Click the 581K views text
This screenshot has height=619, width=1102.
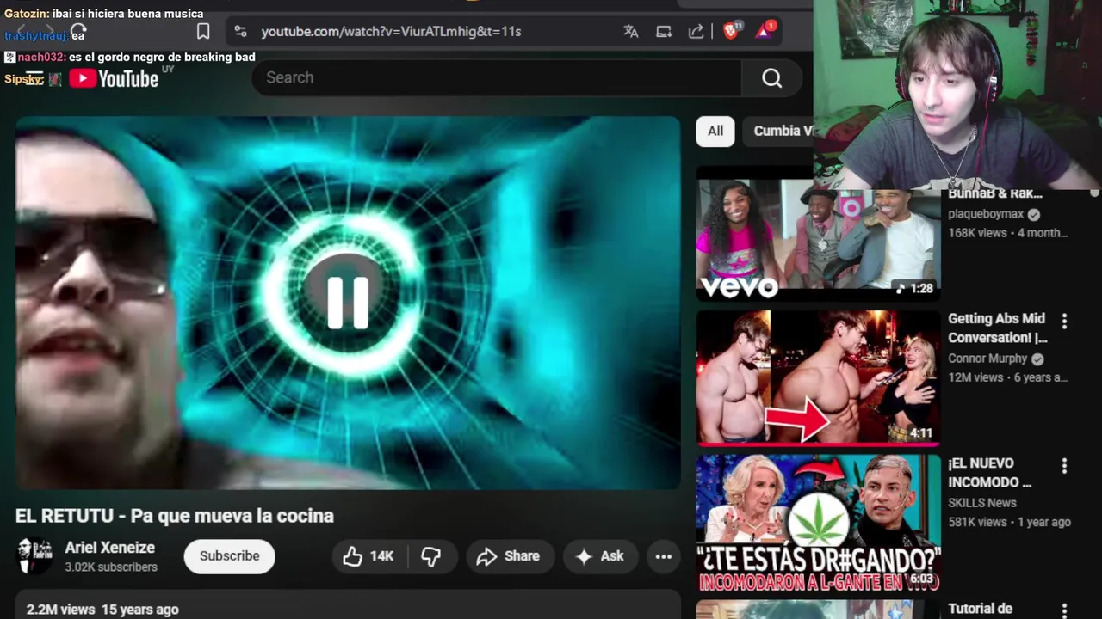(x=977, y=522)
